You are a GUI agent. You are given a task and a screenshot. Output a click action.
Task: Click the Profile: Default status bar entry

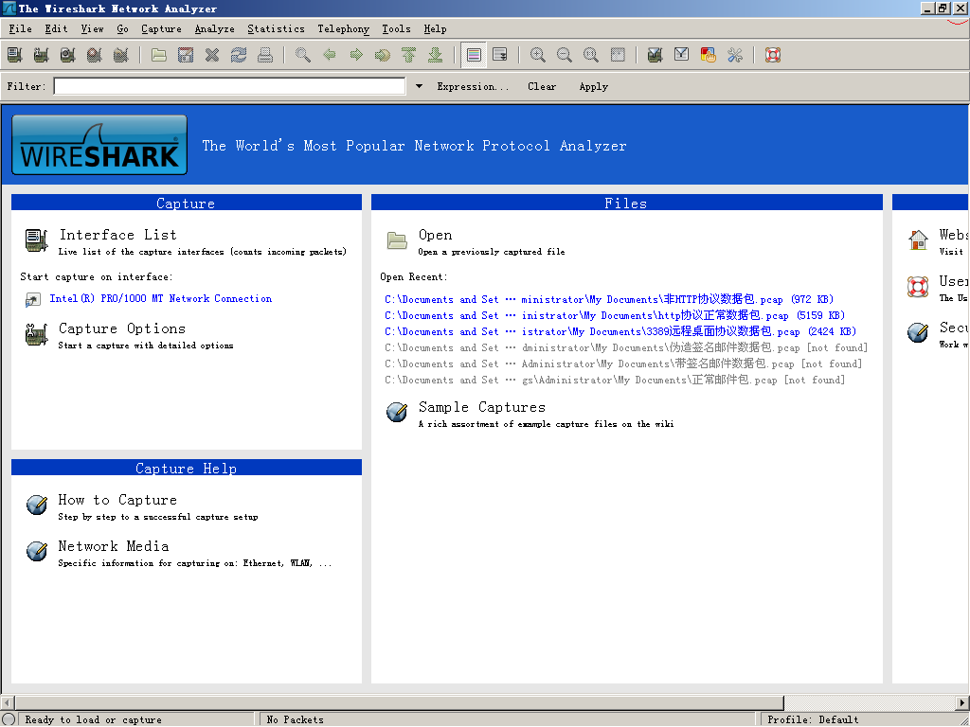[x=813, y=719]
